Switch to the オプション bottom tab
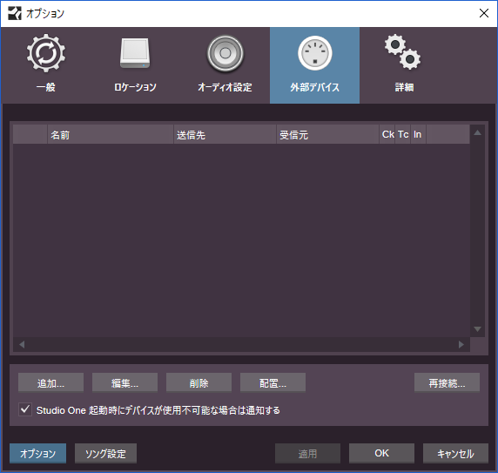Viewport: 498px width, 473px height. tap(37, 453)
